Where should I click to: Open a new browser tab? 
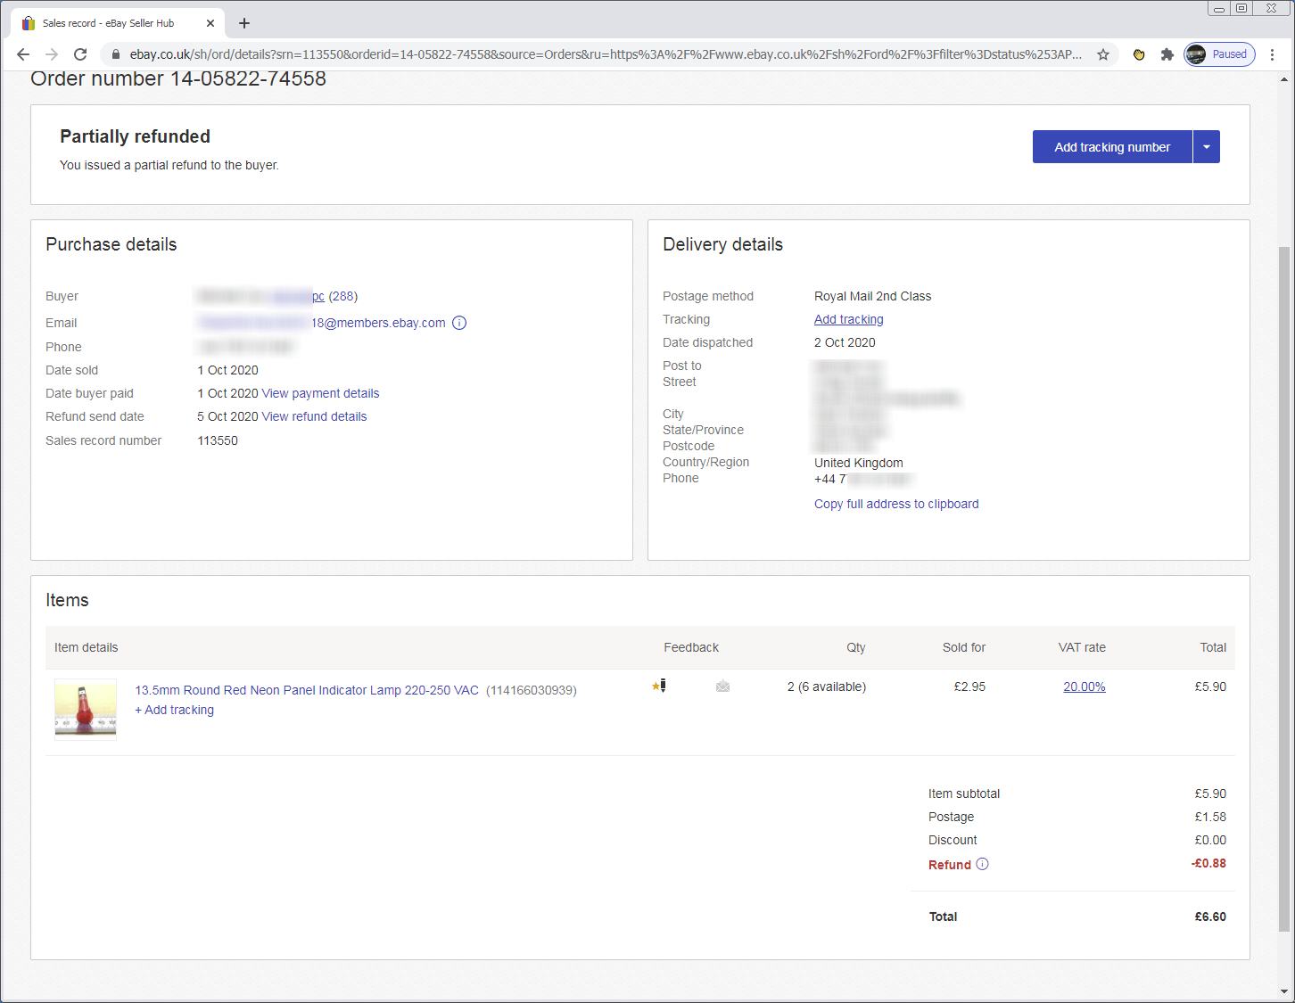tap(243, 22)
